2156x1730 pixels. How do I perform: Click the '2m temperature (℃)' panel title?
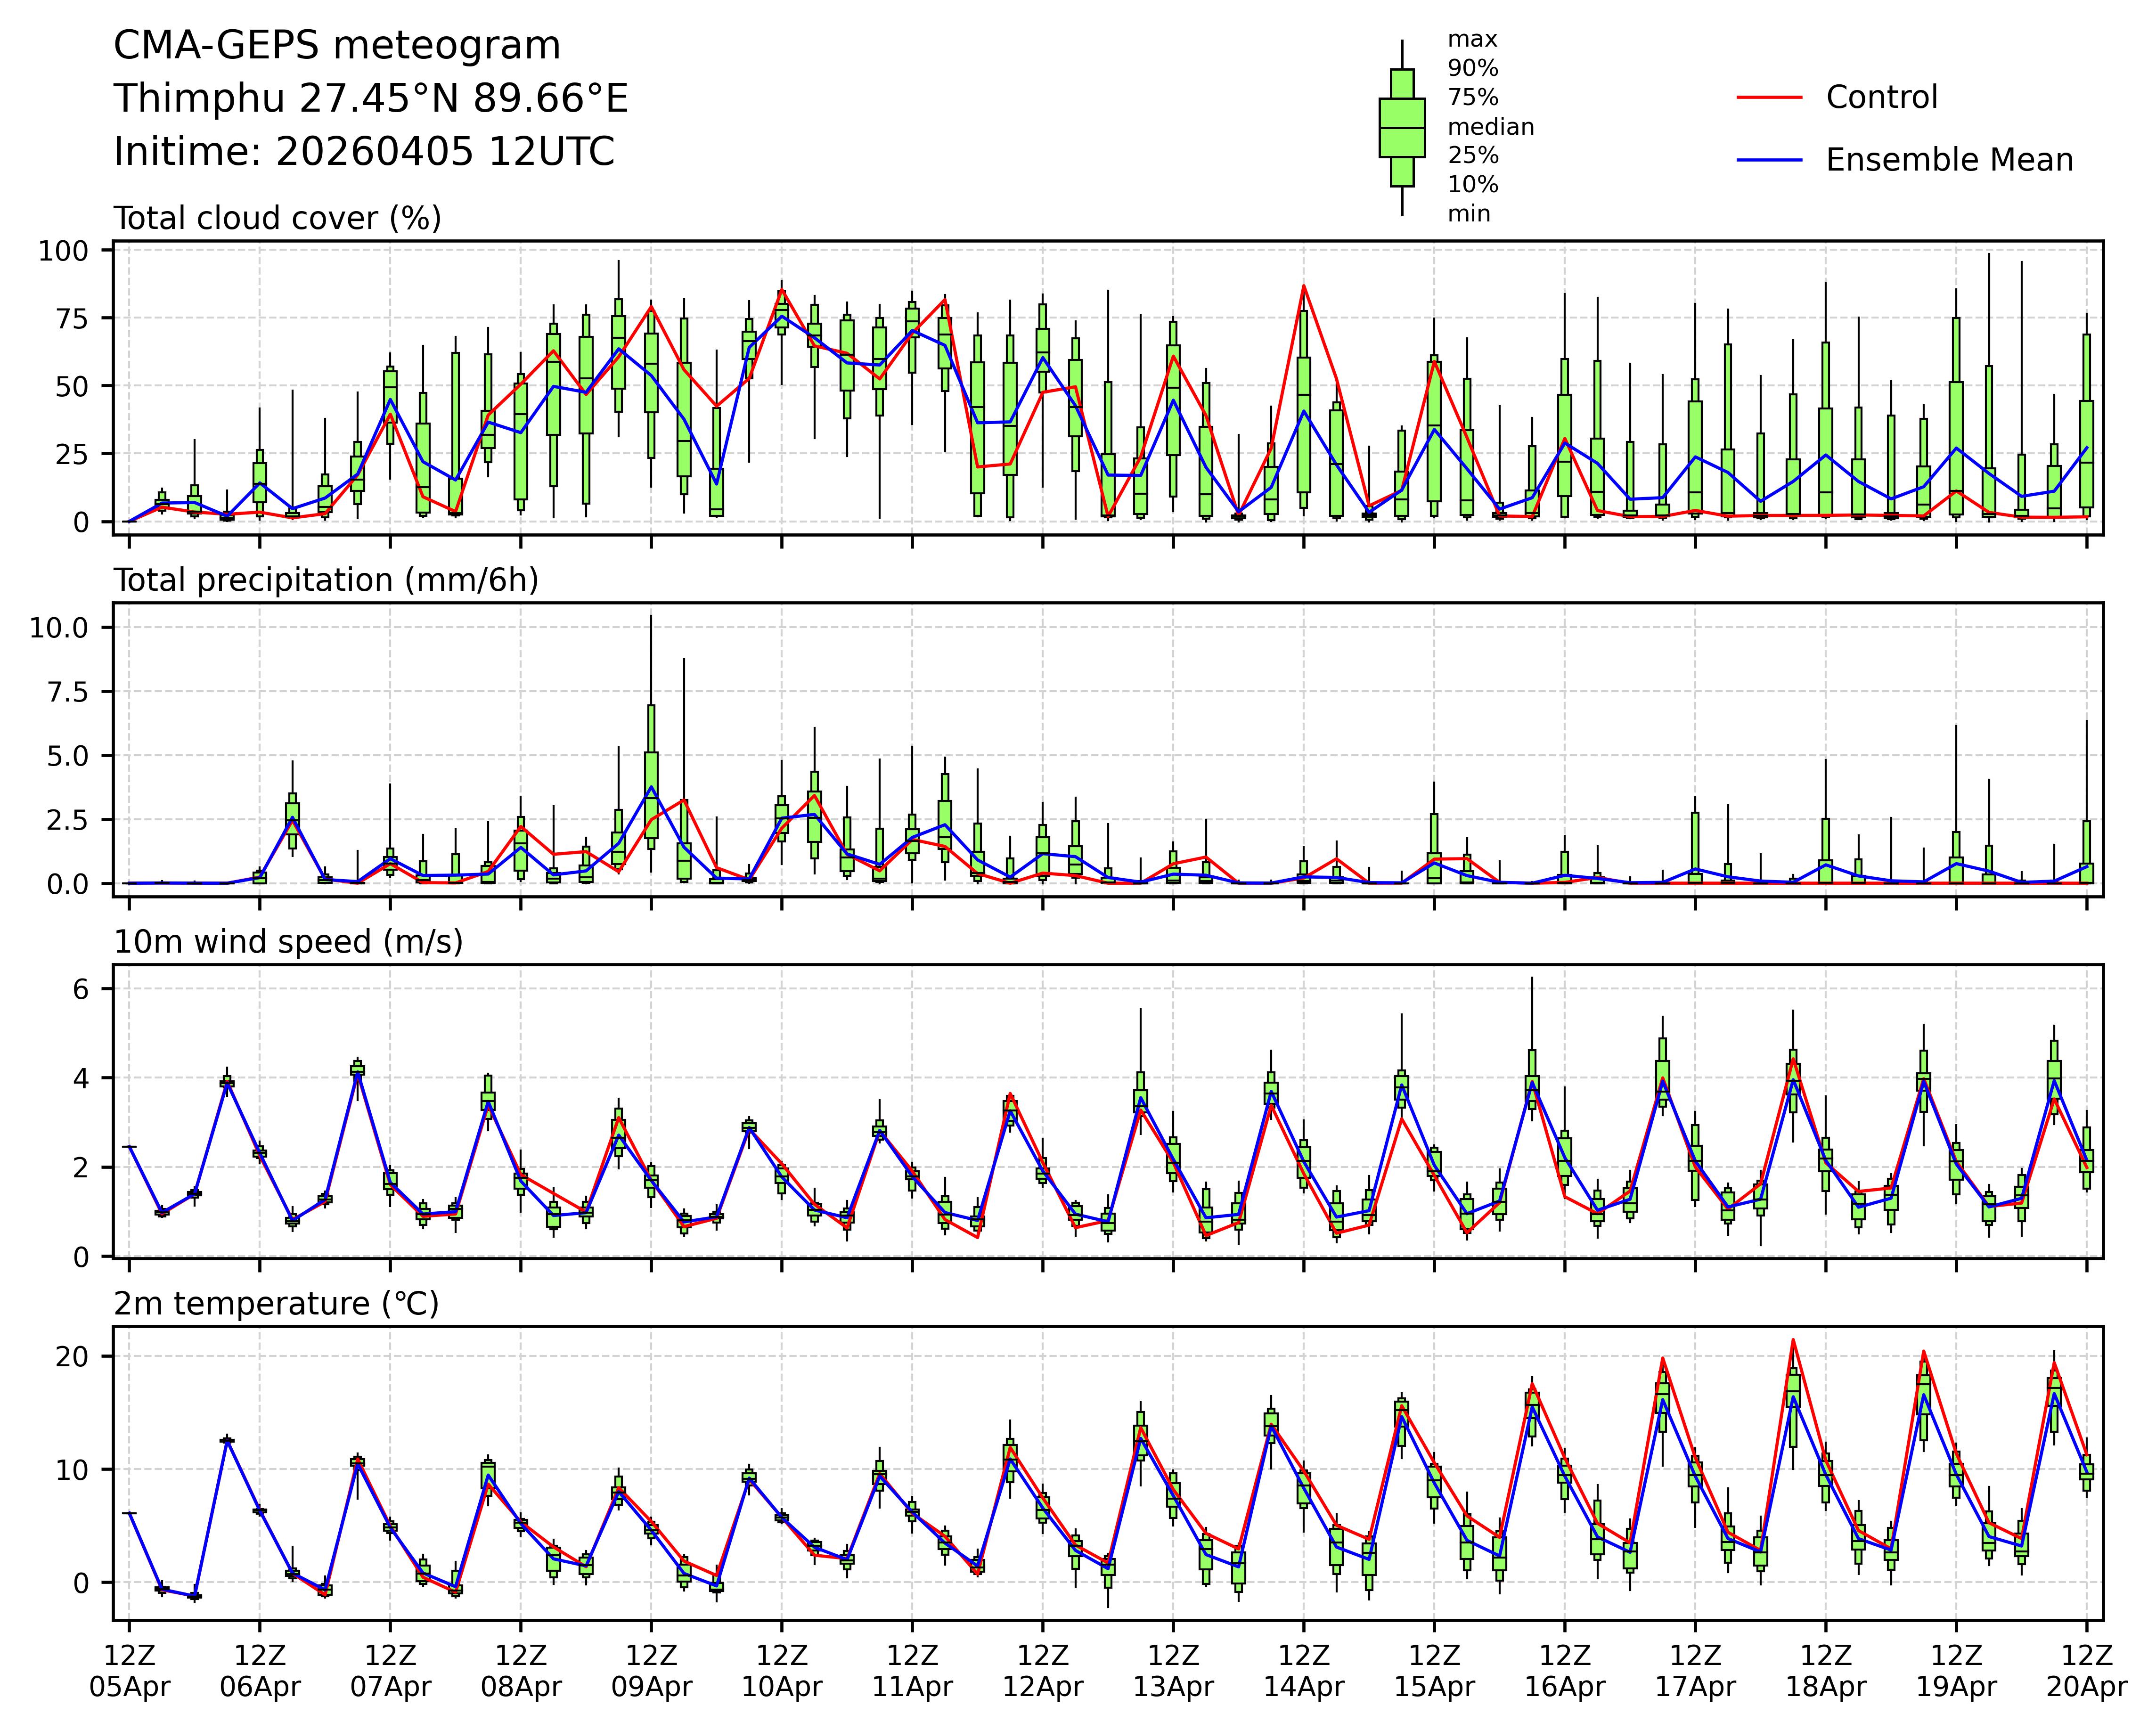pos(276,1304)
